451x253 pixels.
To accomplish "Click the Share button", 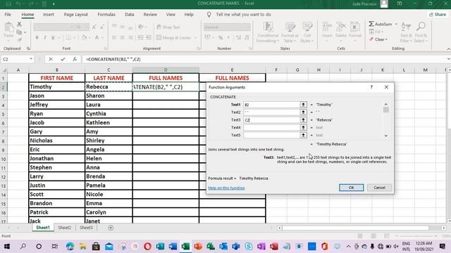I will 438,14.
